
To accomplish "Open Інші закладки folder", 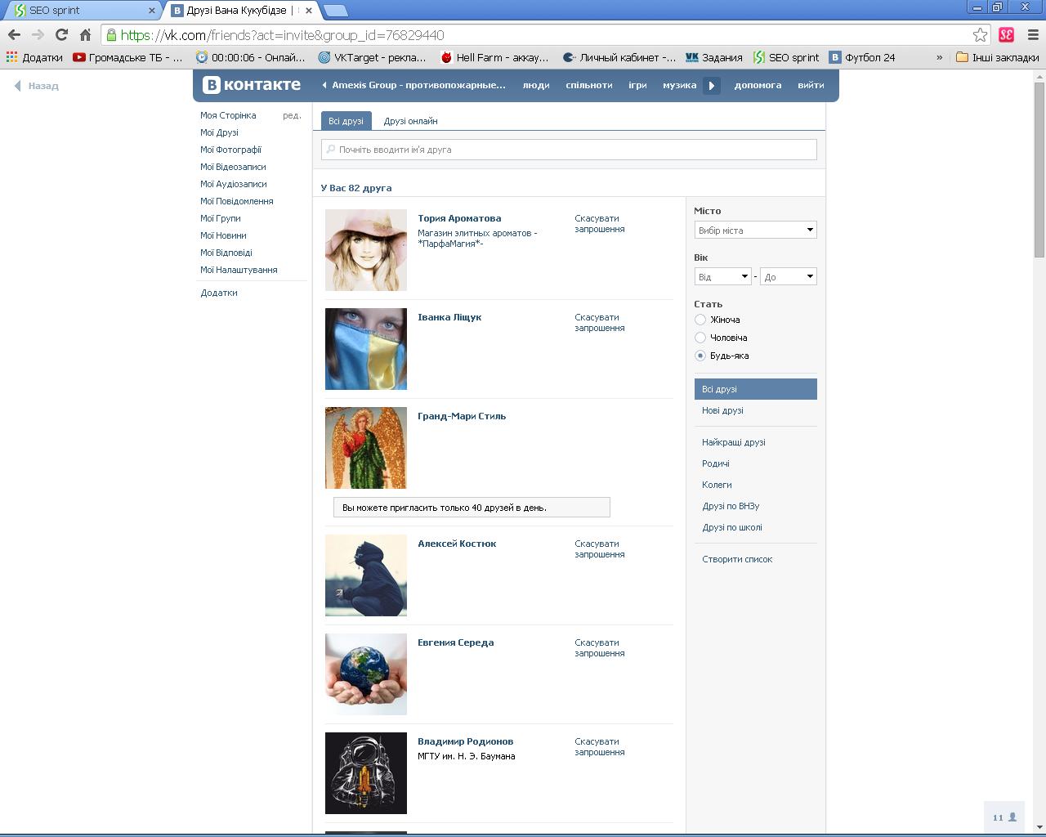I will 997,57.
